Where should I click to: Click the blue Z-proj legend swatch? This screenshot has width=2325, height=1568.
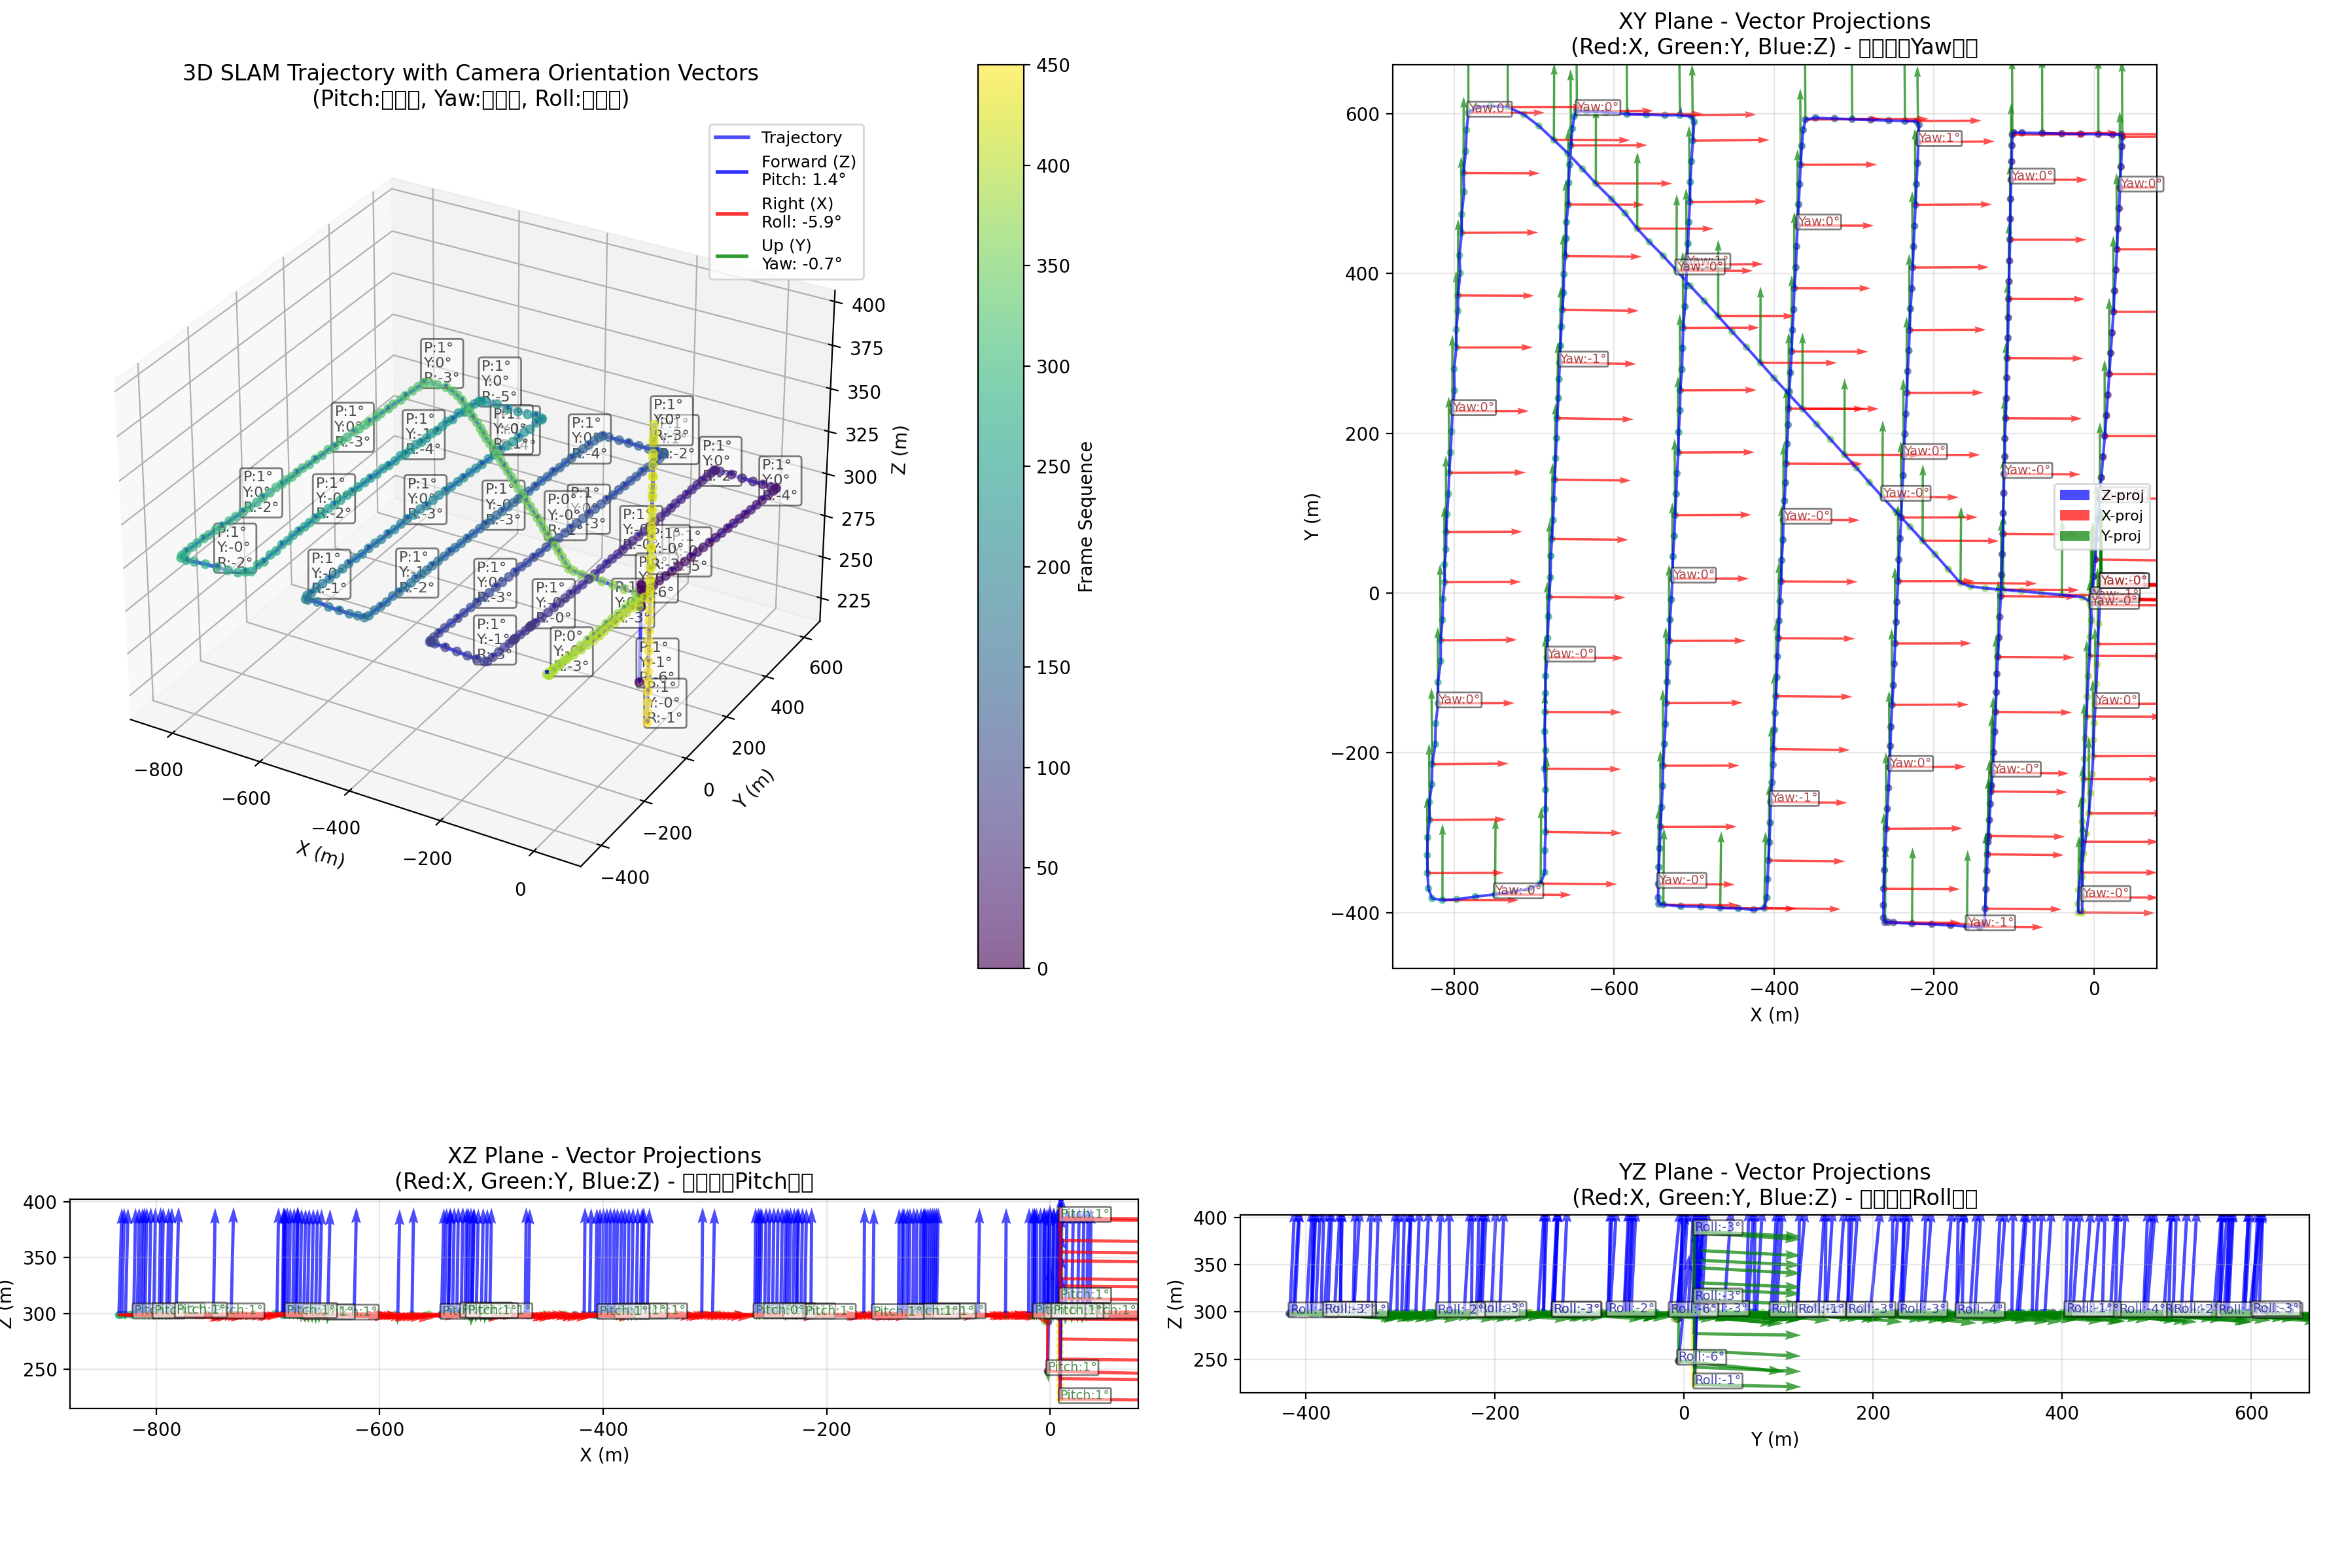[x=2074, y=496]
